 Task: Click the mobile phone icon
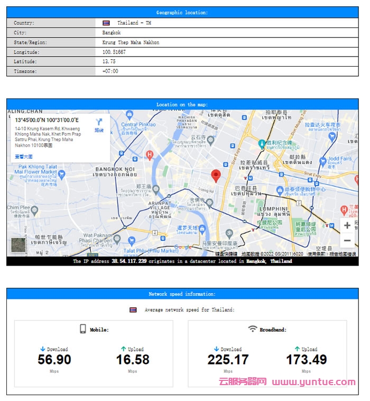pos(83,329)
